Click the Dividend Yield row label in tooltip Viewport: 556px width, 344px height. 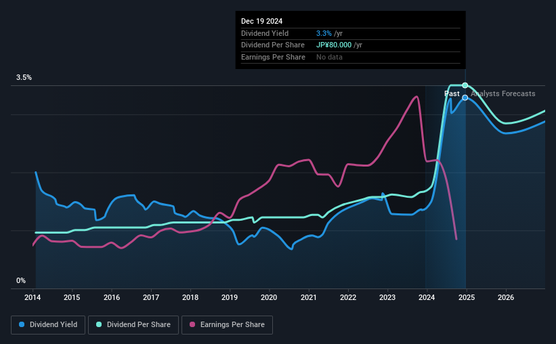point(265,33)
